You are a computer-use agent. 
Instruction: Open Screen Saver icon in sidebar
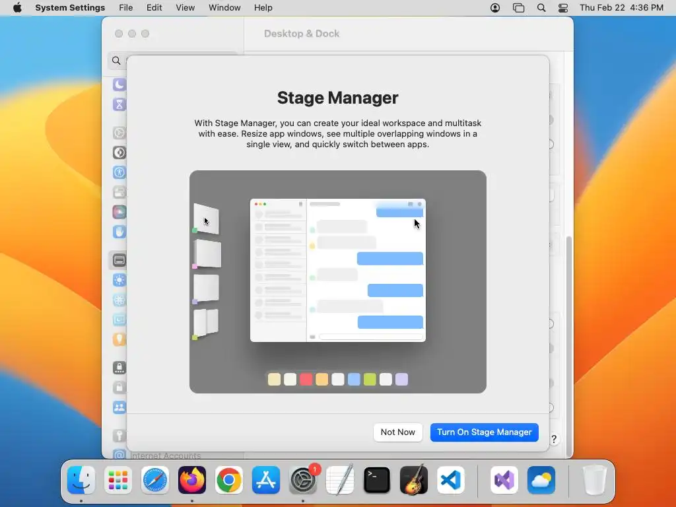(119, 320)
